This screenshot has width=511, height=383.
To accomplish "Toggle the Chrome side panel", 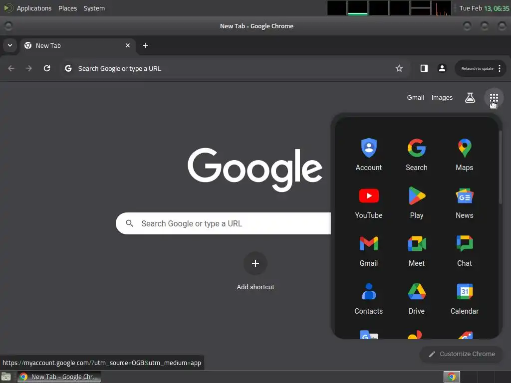I will pyautogui.click(x=424, y=68).
